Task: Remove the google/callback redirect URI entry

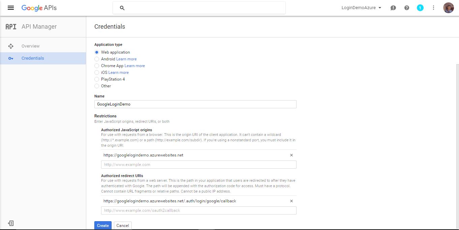Action: click(292, 201)
